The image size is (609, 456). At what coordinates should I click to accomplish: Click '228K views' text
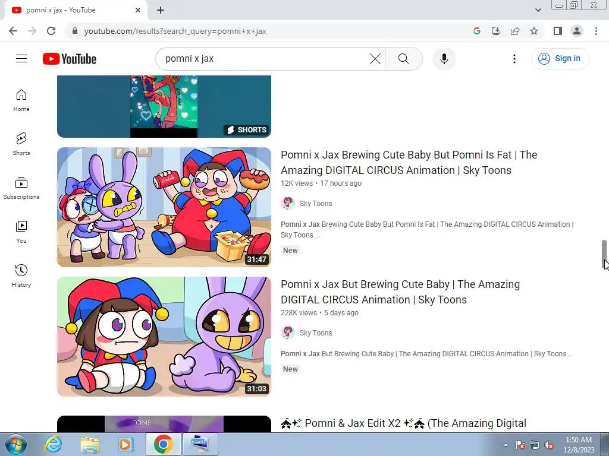[x=299, y=313]
